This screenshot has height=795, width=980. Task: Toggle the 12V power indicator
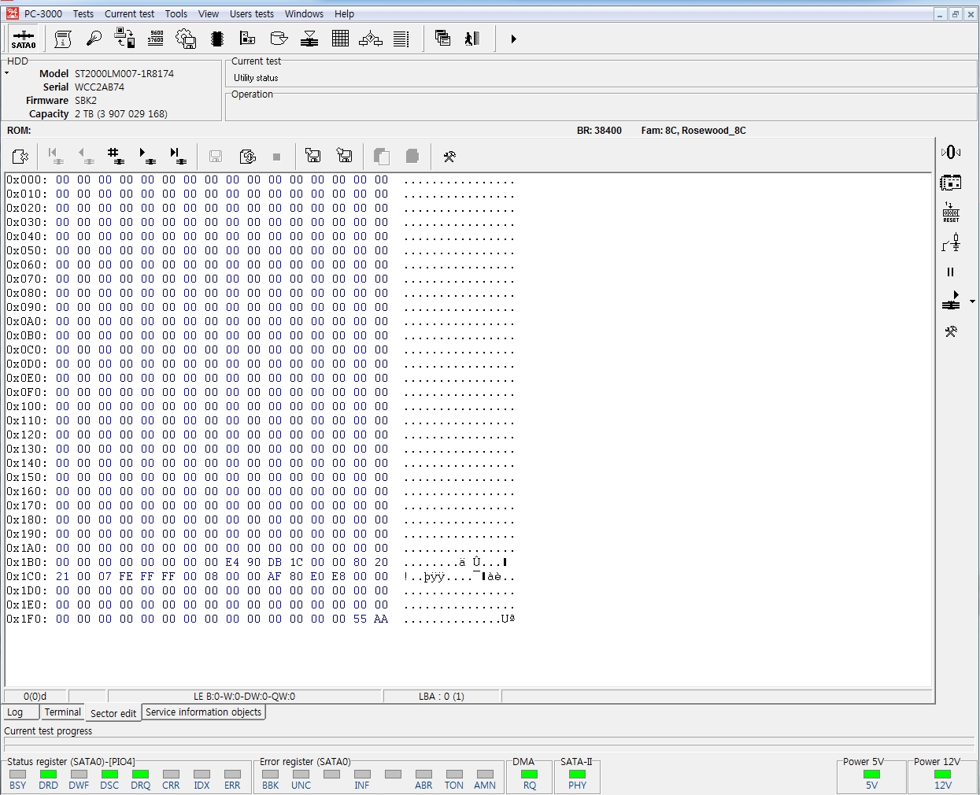tap(943, 775)
